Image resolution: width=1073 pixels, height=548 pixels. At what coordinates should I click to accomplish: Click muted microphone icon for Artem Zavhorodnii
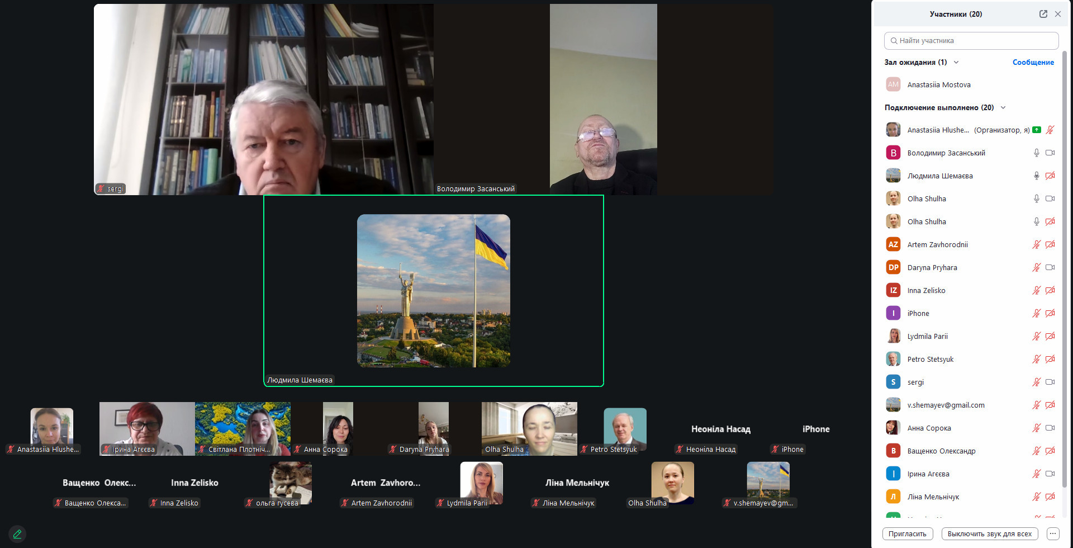(x=1036, y=244)
